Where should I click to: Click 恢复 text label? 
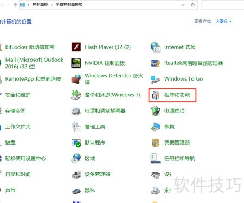pos(169,127)
